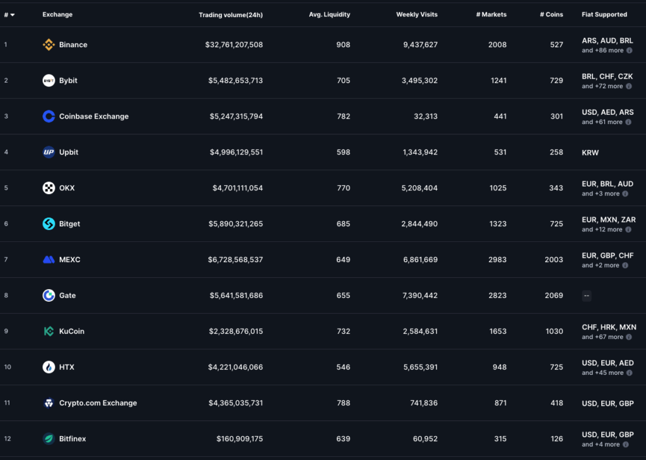Sort by # Markets header
646x460 pixels.
[x=491, y=14]
